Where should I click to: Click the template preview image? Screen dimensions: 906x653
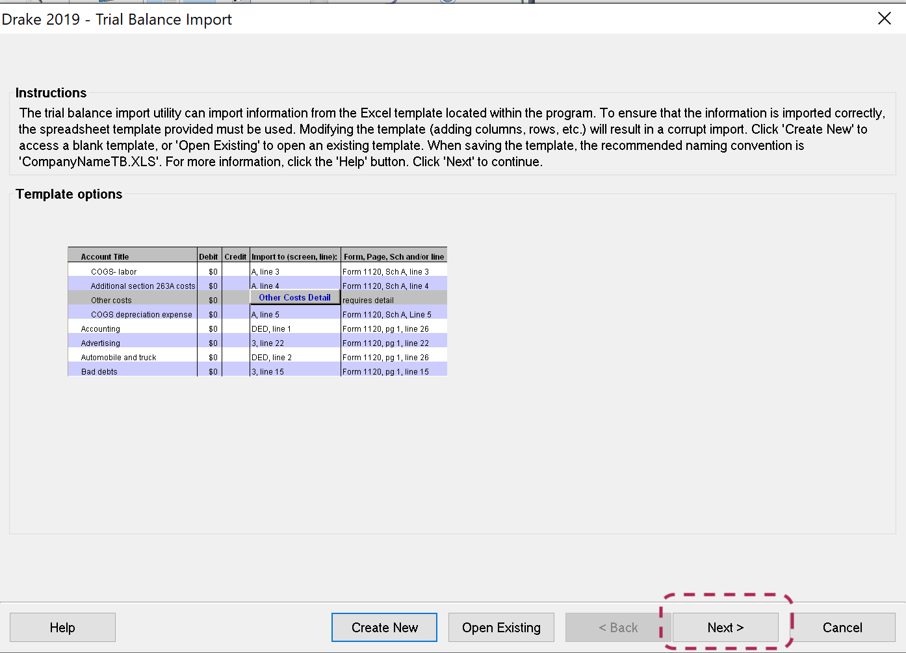pyautogui.click(x=257, y=312)
